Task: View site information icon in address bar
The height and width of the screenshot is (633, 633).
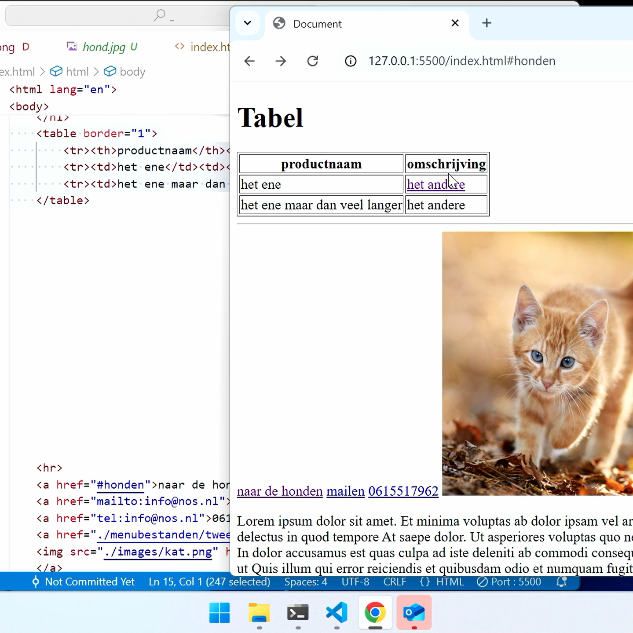Action: 351,61
